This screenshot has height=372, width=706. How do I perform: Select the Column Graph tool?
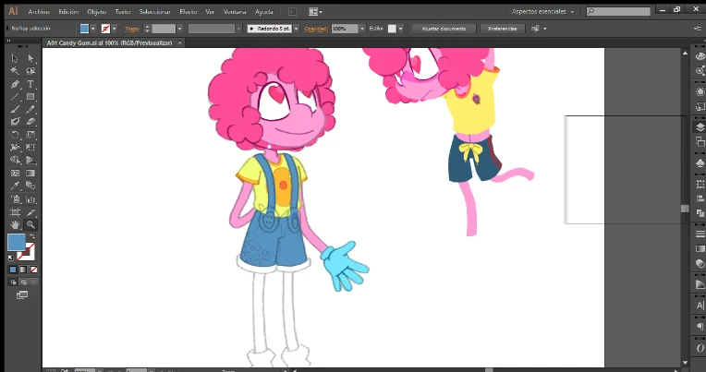(x=30, y=199)
